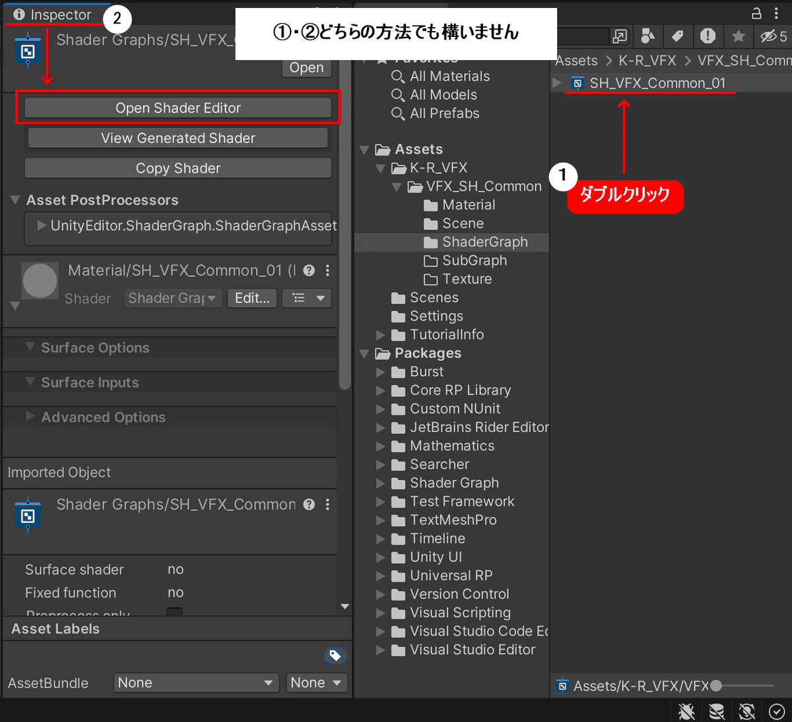Open help for Imported Object shader graph
Viewport: 792px width, 722px height.
(309, 504)
